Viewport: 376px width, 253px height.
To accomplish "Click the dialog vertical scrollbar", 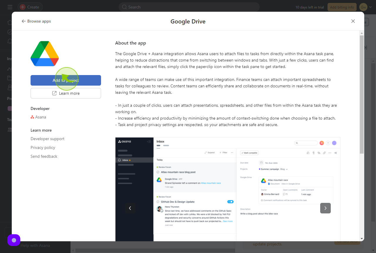I will coord(362,94).
